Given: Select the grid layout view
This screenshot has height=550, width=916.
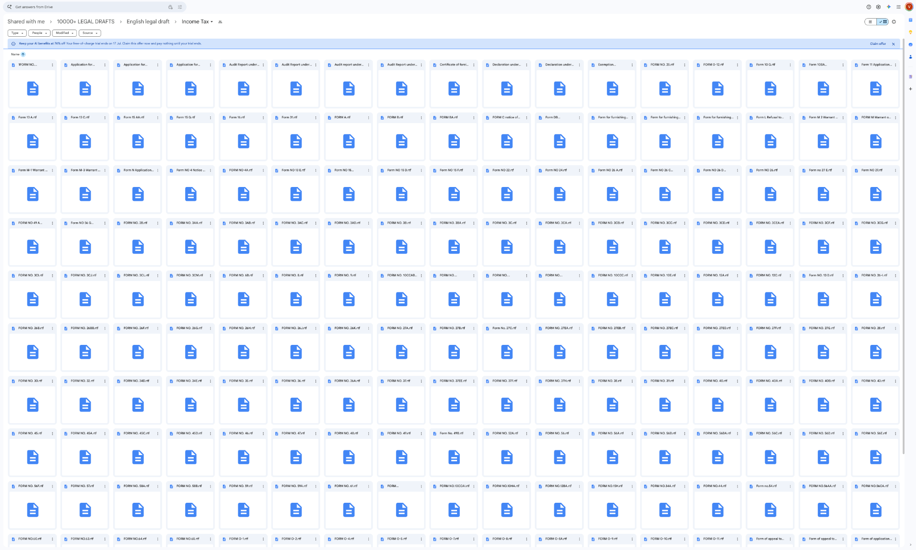Looking at the screenshot, I should pyautogui.click(x=883, y=22).
